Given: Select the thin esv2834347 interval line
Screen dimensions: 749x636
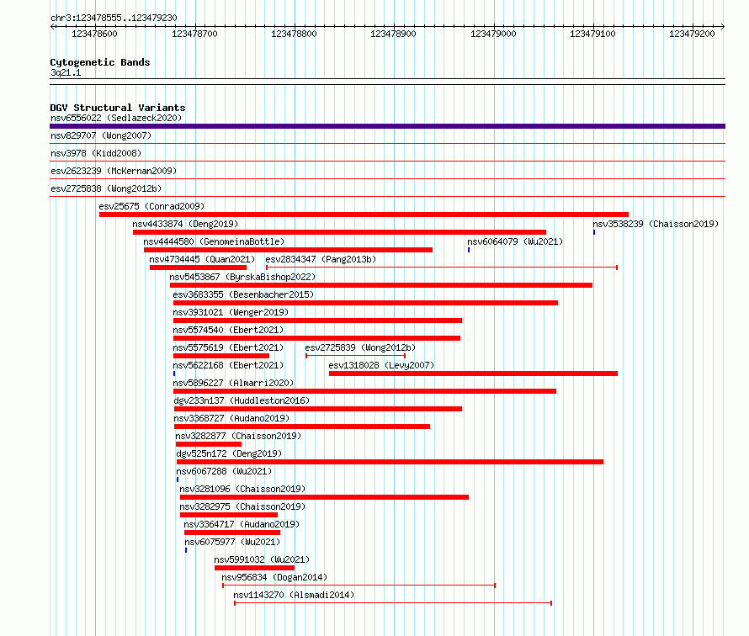Looking at the screenshot, I should pyautogui.click(x=442, y=268).
